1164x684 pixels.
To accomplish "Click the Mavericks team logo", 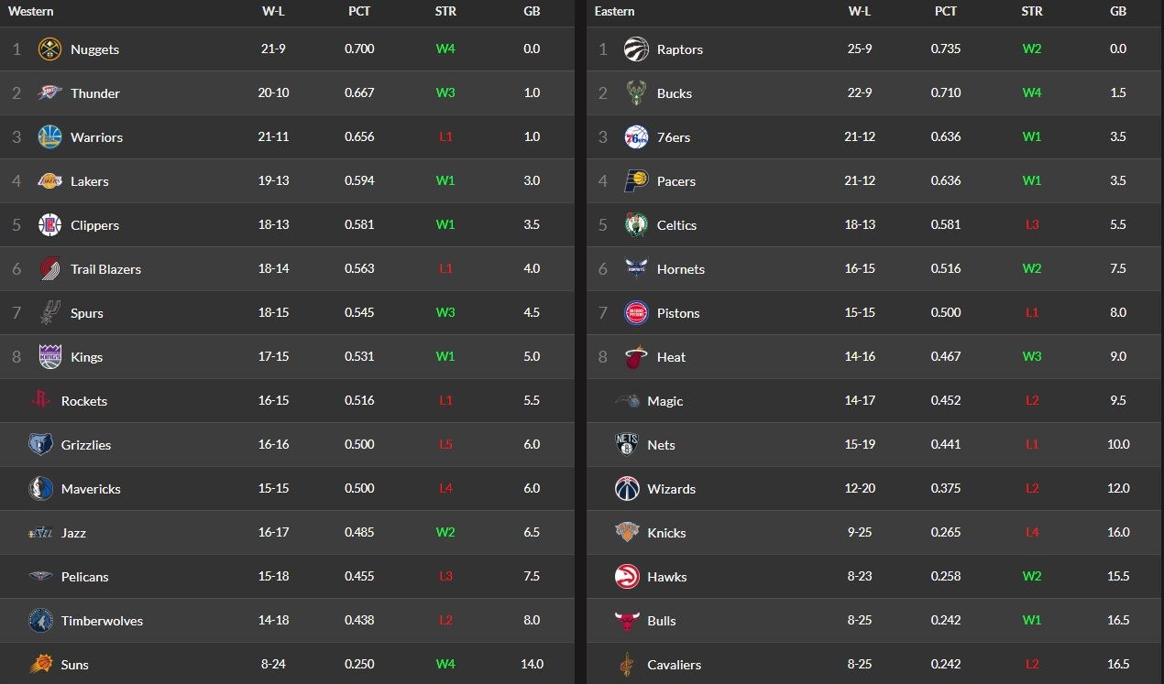I will click(40, 489).
